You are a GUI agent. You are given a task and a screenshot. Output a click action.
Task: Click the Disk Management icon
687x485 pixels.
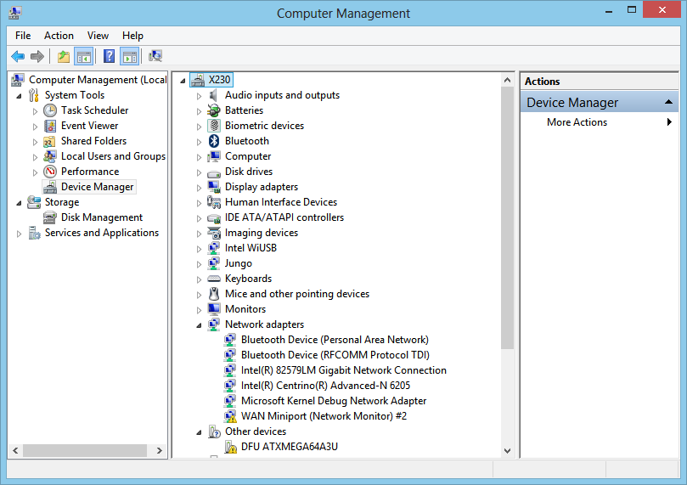tap(50, 217)
